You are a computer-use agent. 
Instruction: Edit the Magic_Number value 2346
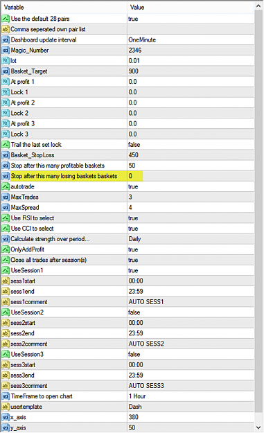(135, 51)
